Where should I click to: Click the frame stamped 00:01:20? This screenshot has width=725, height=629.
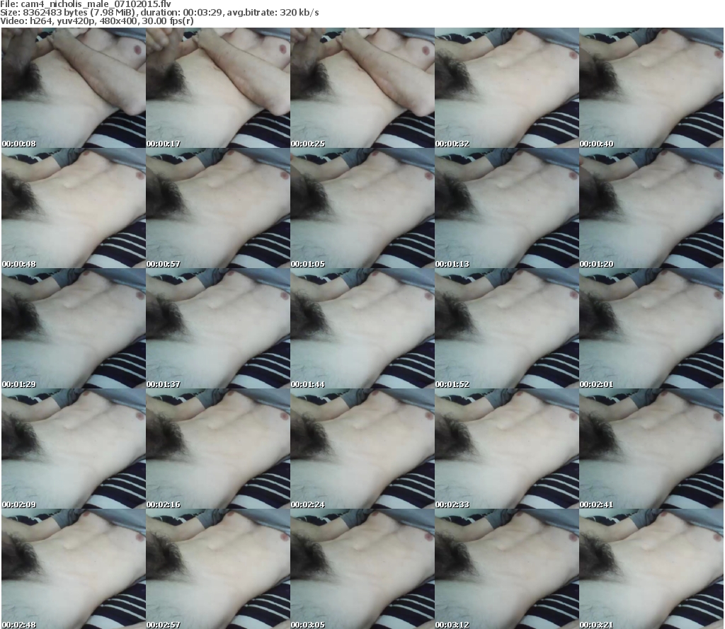[651, 208]
